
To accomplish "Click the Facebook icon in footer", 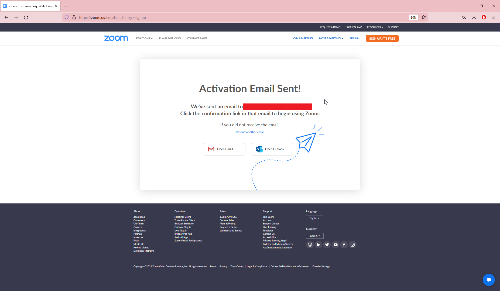I will (x=344, y=245).
